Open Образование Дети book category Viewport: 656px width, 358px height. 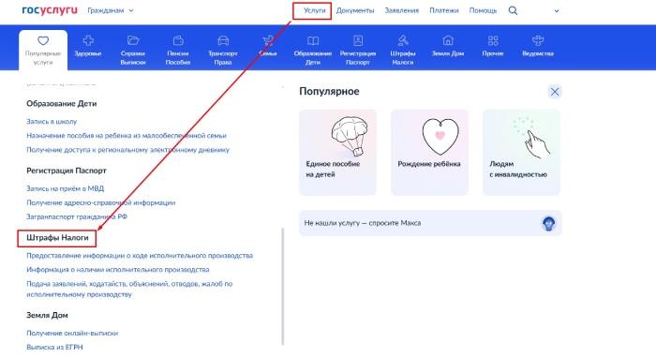pyautogui.click(x=313, y=51)
